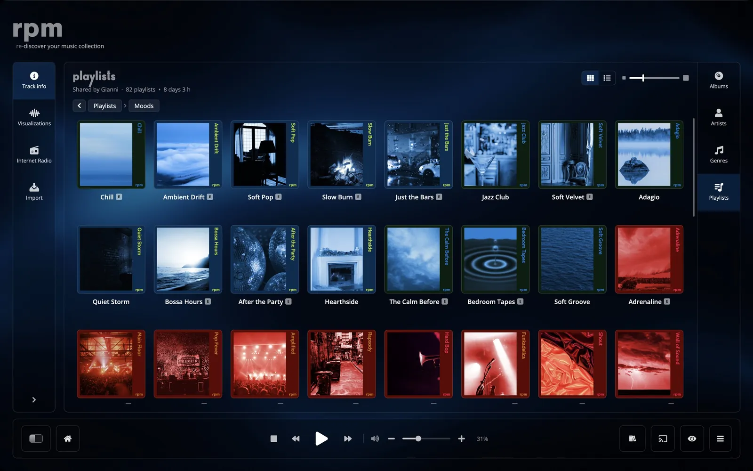Open the Adrenaline playlist cover
The image size is (753, 471).
[649, 259]
